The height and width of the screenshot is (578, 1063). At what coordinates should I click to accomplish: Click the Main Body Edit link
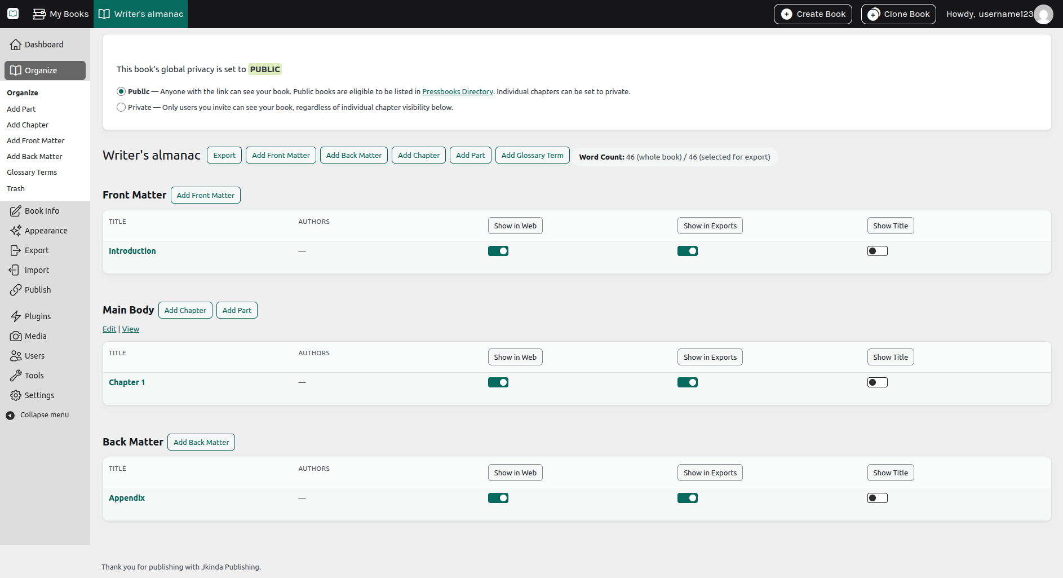[x=109, y=329]
